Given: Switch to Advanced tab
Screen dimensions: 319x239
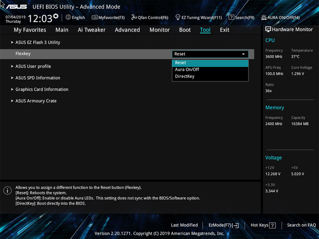Looking at the screenshot, I should pyautogui.click(x=127, y=30).
